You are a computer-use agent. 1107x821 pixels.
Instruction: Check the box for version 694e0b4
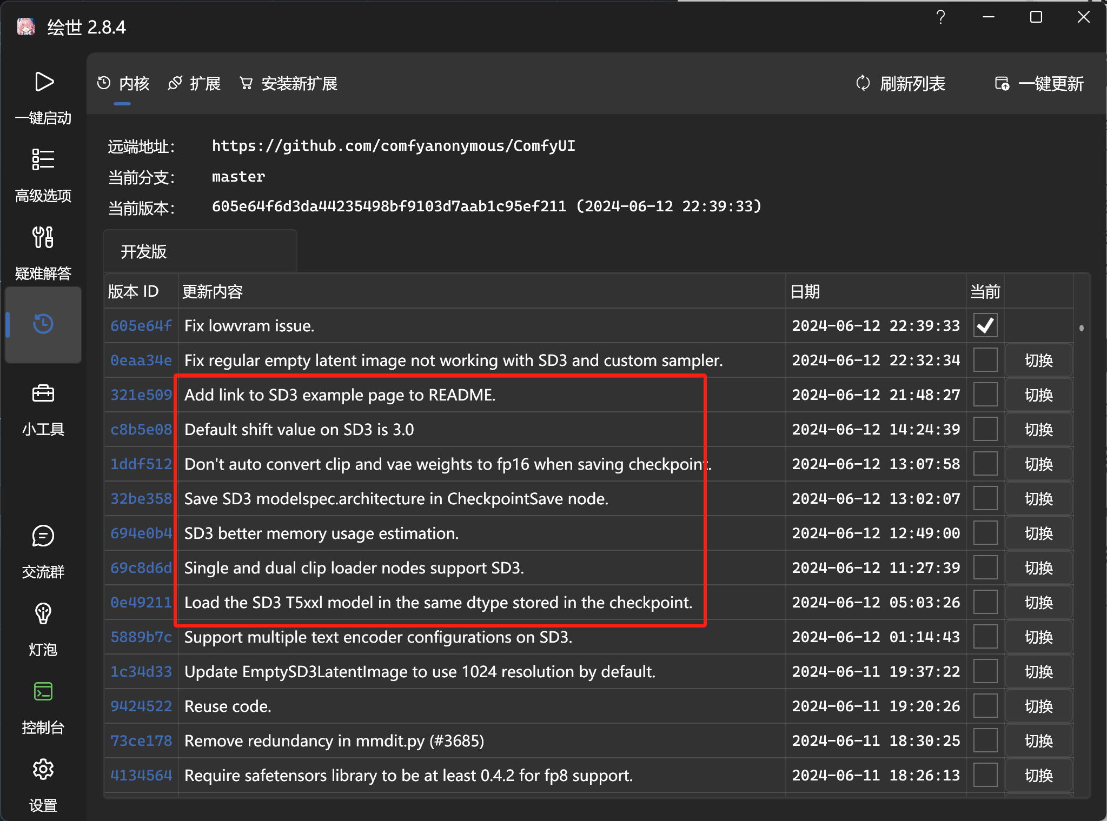pyautogui.click(x=985, y=533)
